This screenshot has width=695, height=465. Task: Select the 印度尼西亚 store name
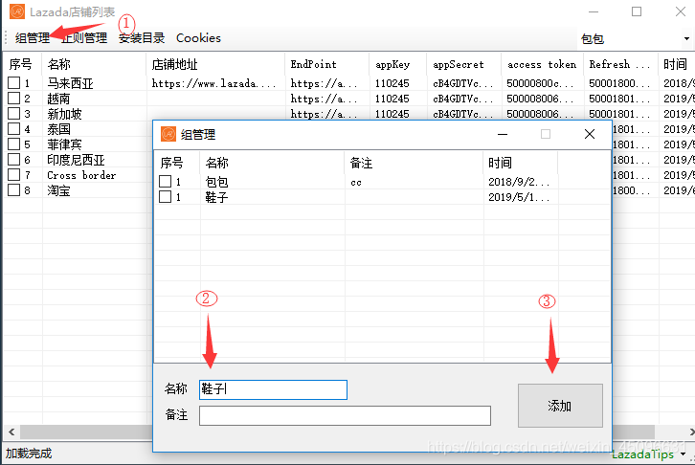76,160
